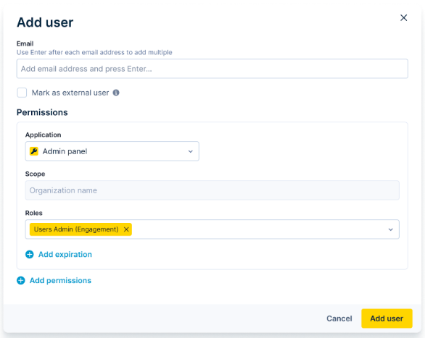Select the Admin panel application combo box
This screenshot has width=425, height=338.
[x=112, y=151]
